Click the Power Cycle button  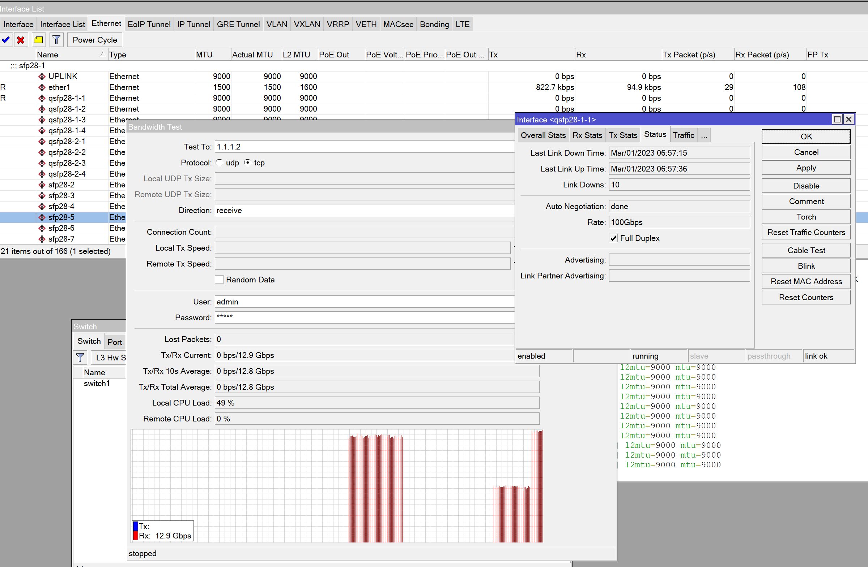[x=95, y=40]
